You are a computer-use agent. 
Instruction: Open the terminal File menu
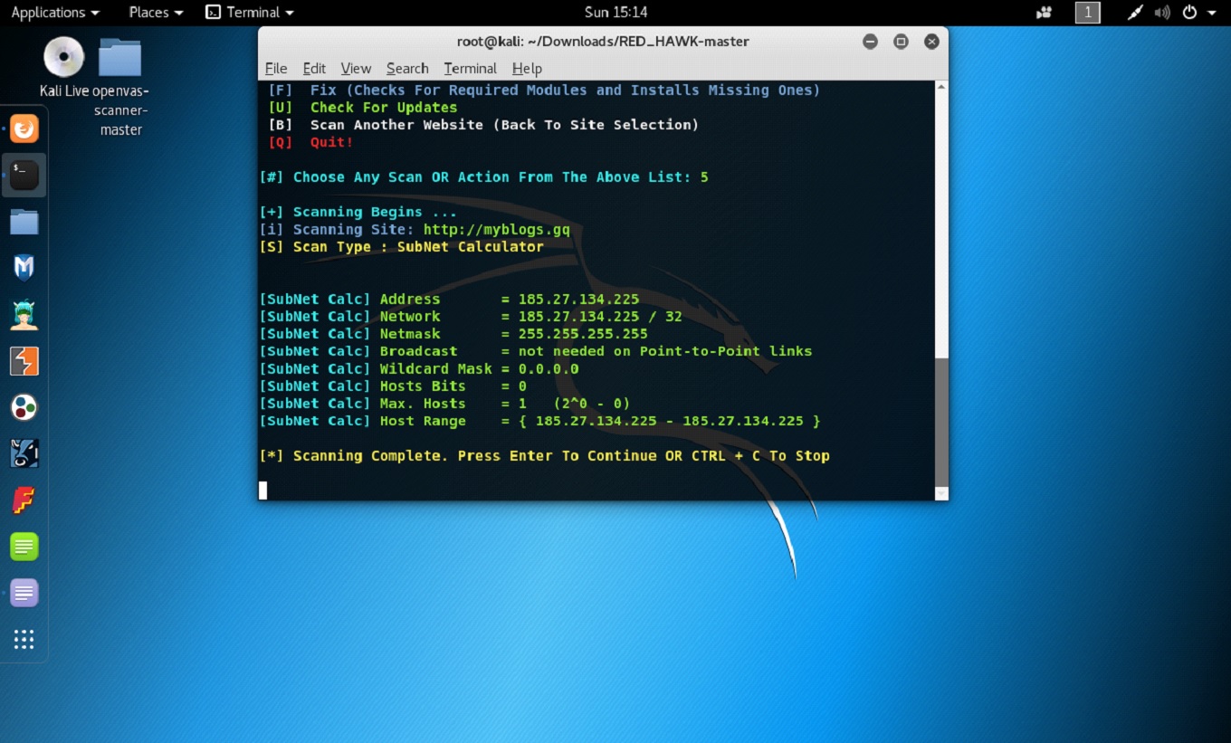pos(276,69)
